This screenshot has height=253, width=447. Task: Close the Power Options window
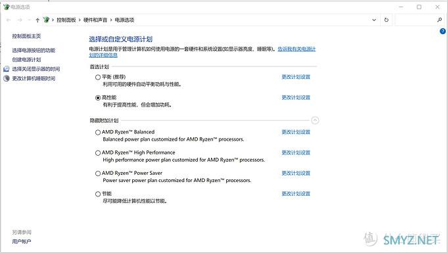click(437, 7)
